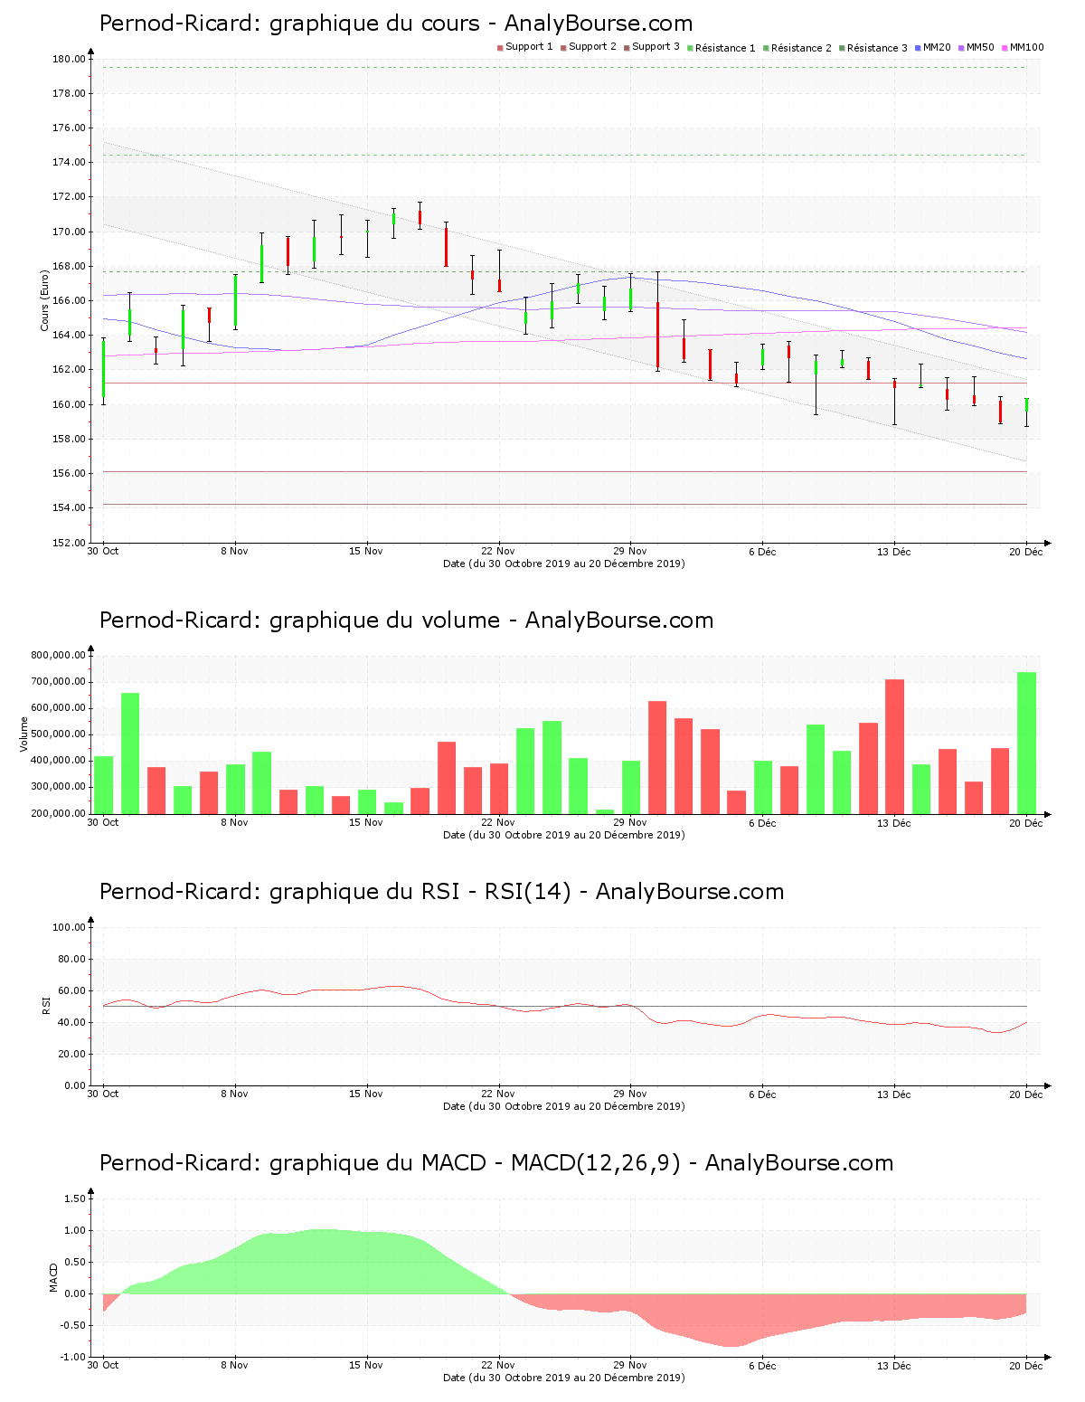Click the 1.50 MACD axis value
This screenshot has width=1085, height=1402.
pos(75,1198)
